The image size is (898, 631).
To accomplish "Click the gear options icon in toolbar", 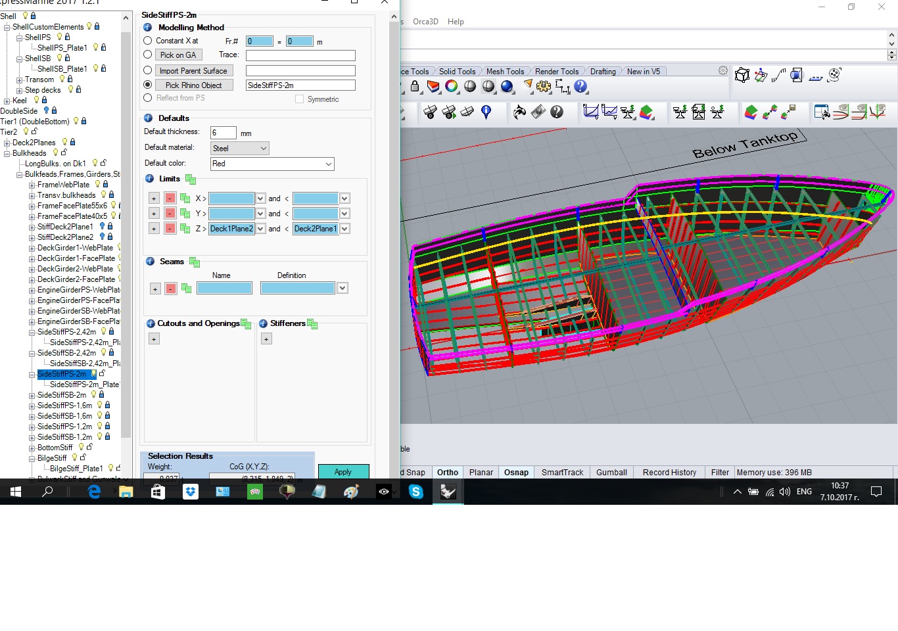I will (x=544, y=86).
